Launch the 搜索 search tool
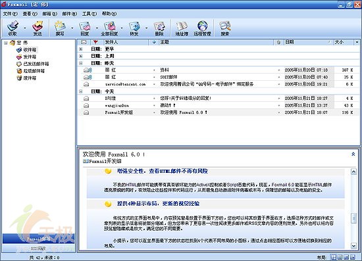The image size is (362, 261). [225, 28]
